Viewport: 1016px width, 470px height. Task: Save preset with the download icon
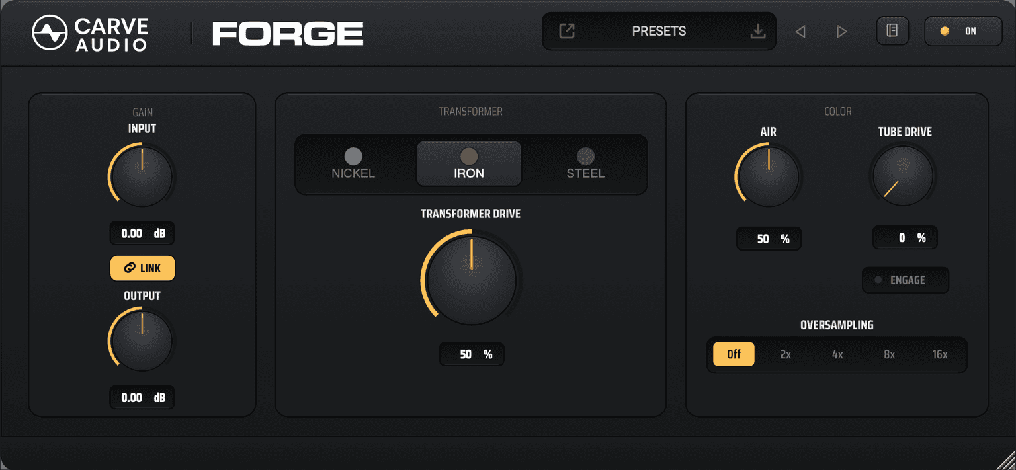(x=758, y=31)
